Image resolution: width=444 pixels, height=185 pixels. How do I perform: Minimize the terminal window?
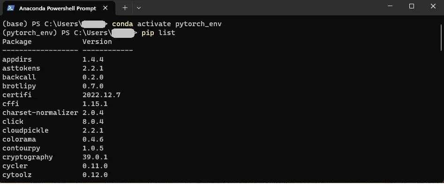[390, 6]
